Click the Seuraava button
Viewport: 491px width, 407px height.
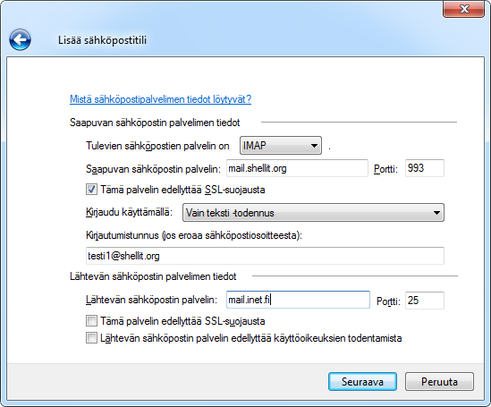[x=362, y=382]
